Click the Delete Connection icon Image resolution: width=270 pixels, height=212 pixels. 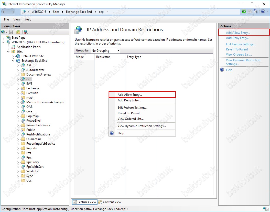click(x=26, y=32)
